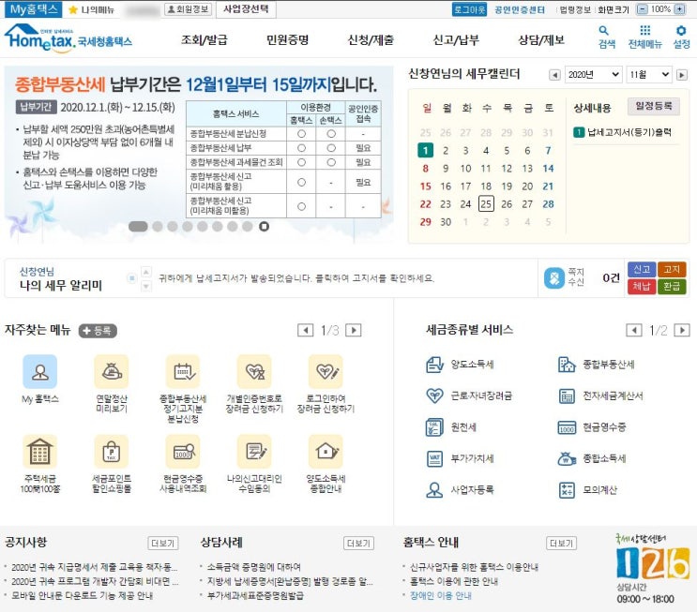This screenshot has height=612, width=697.
Task: Switch to the My홈택스 tab
Action: point(34,9)
